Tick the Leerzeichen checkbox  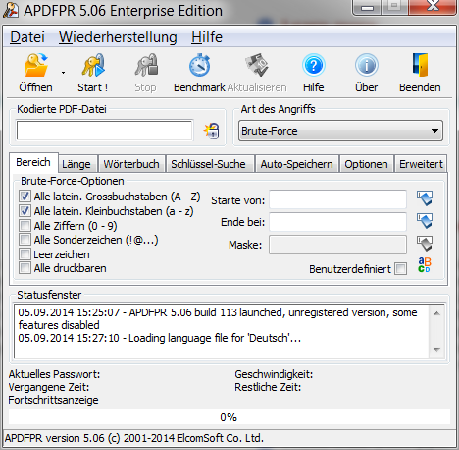coord(25,254)
